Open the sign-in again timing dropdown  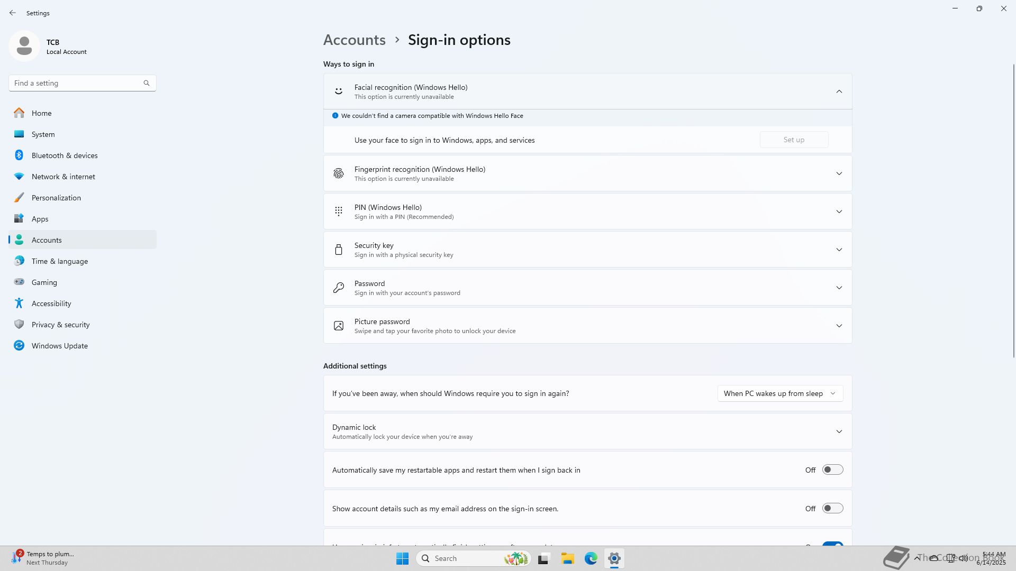click(779, 393)
